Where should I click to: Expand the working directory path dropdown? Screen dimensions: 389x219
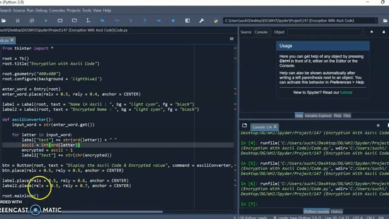pyautogui.click(x=376, y=21)
